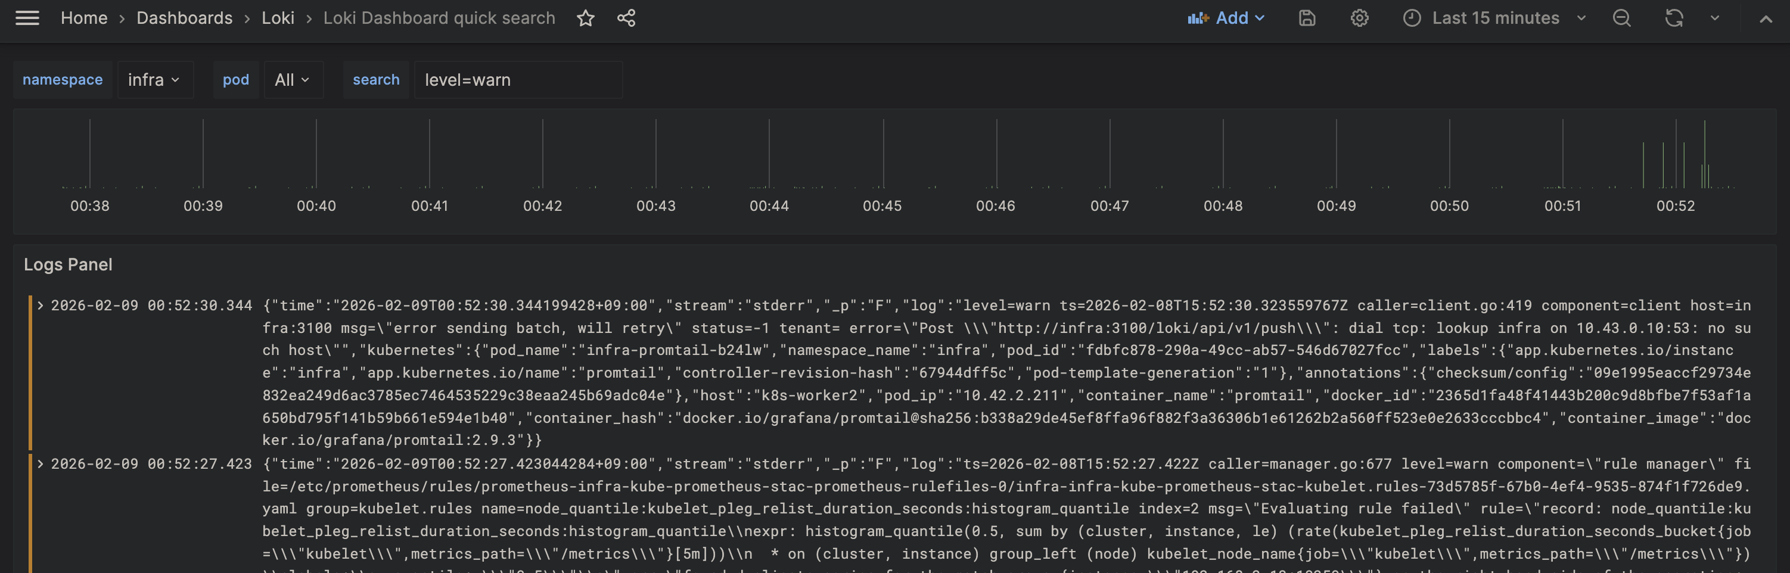Select timestamp 2026-02-09 00:52:30.344

click(x=151, y=306)
